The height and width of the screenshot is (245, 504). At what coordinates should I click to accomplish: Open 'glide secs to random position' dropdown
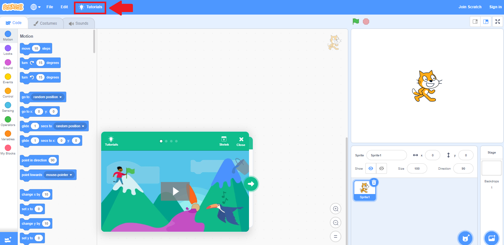[70, 126]
